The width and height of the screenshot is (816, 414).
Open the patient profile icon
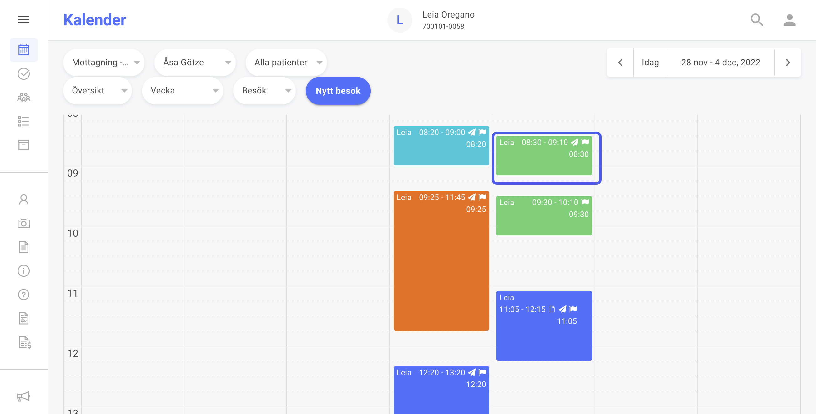tap(24, 200)
